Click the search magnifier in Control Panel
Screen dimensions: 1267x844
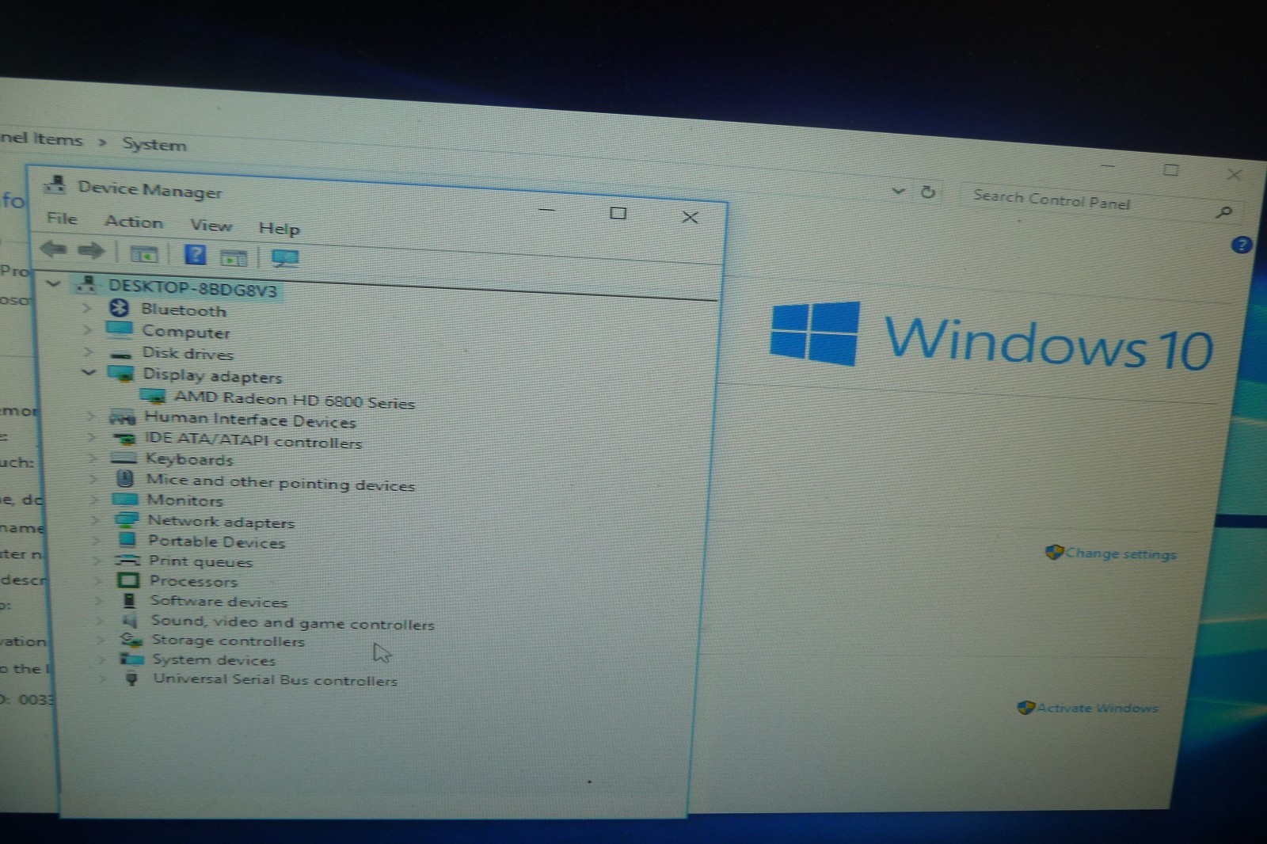1224,211
